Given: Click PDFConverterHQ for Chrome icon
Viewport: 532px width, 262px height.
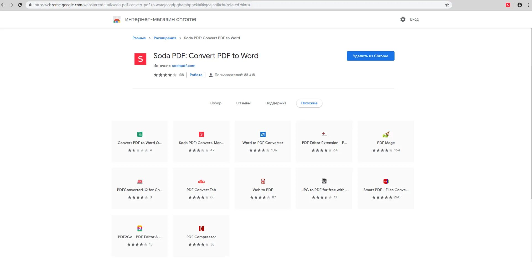Looking at the screenshot, I should pyautogui.click(x=140, y=182).
